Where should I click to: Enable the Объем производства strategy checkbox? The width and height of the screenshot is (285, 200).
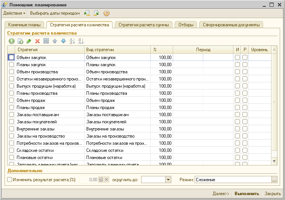(x=11, y=72)
